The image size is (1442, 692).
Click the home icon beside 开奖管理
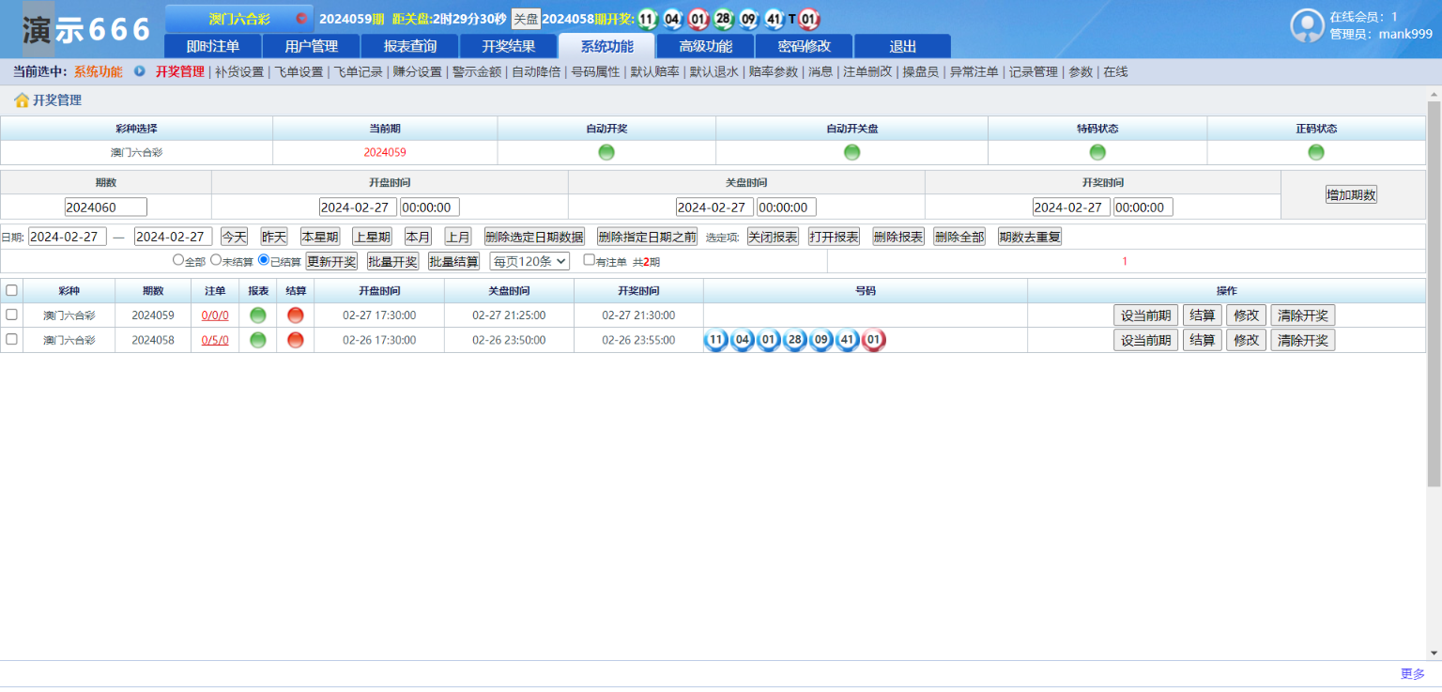22,100
